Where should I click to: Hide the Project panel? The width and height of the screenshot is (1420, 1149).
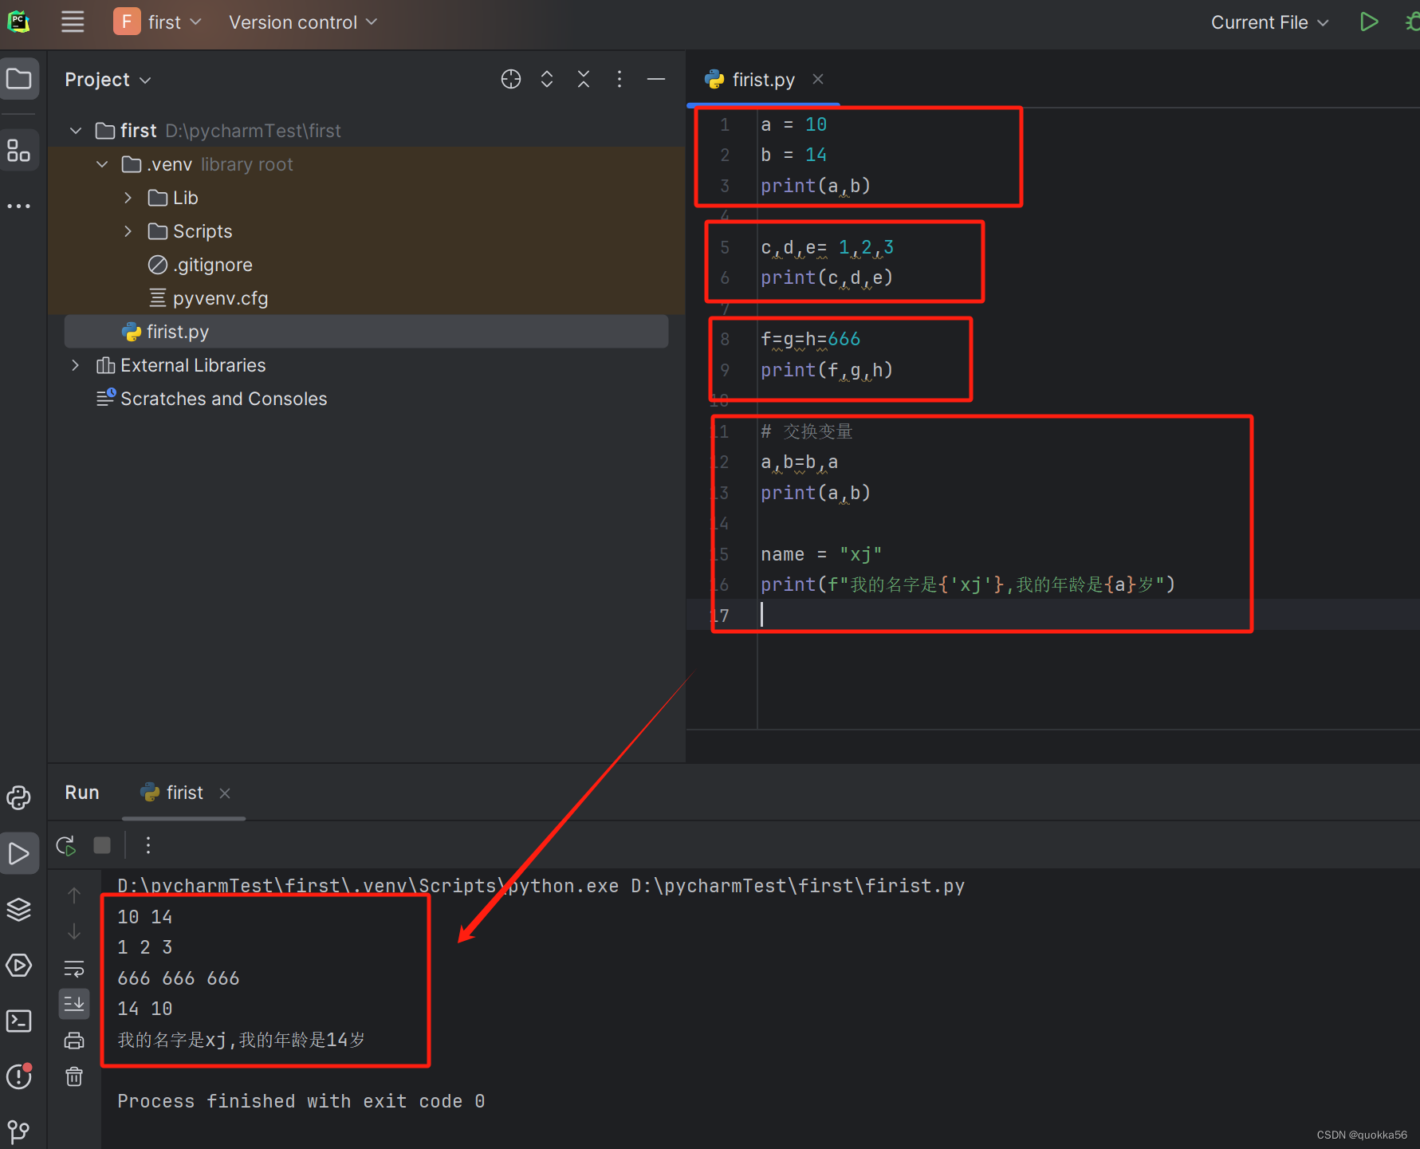[x=656, y=79]
